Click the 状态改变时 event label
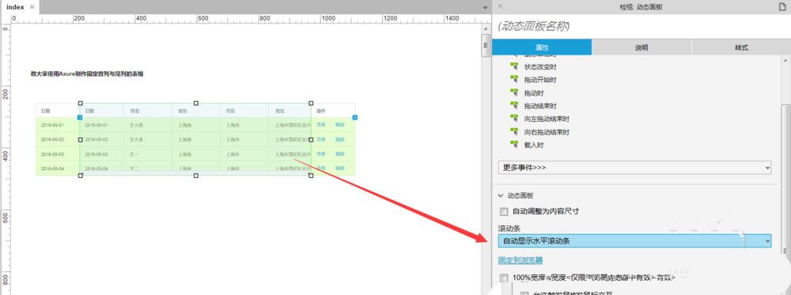 coord(540,66)
